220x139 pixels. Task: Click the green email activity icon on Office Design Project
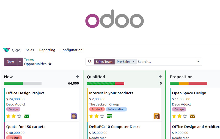point(27,116)
